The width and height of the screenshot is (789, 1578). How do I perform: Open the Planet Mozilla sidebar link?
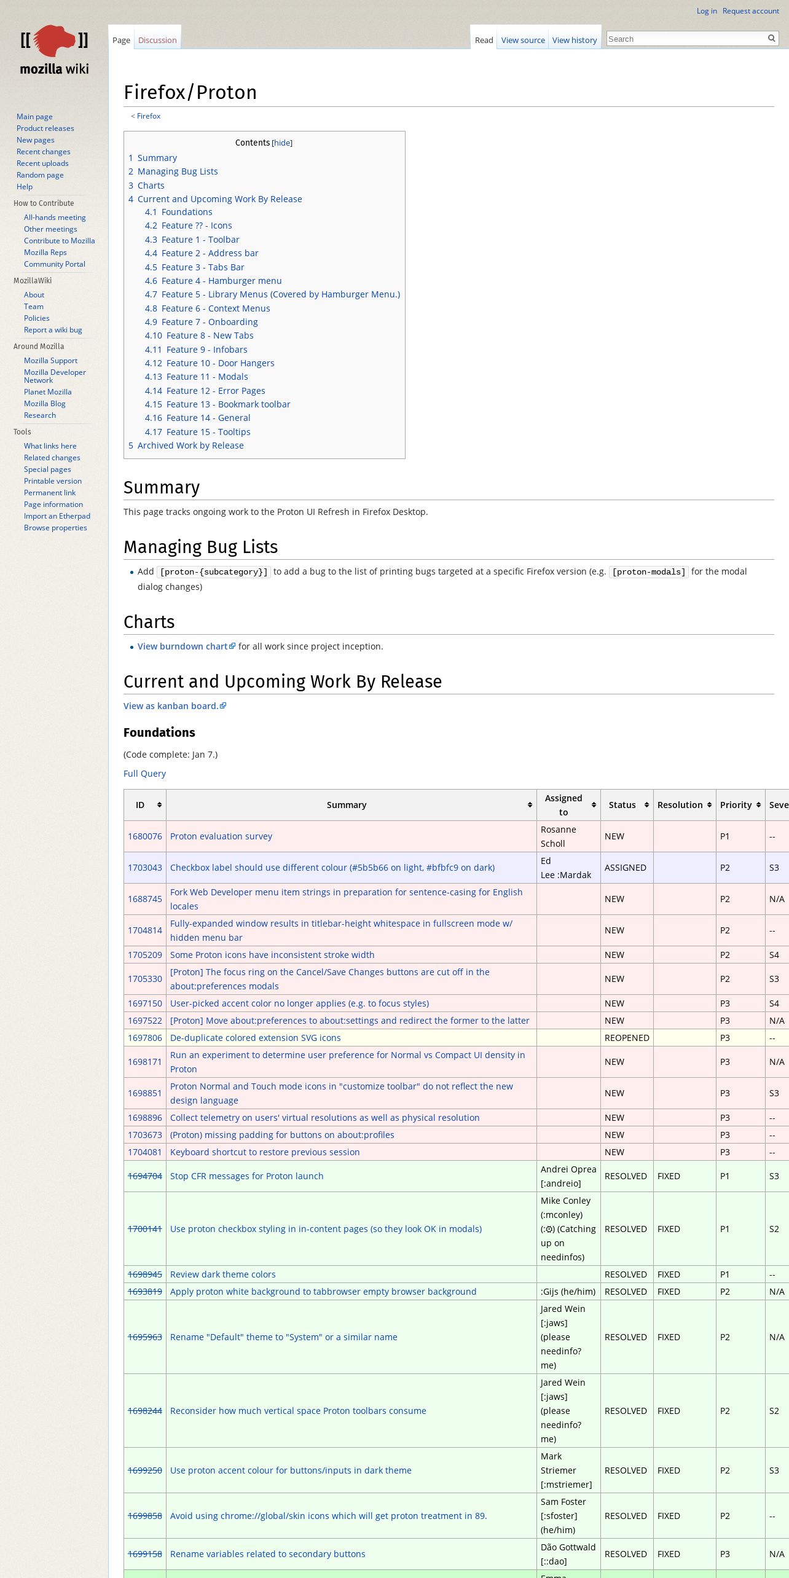point(47,392)
